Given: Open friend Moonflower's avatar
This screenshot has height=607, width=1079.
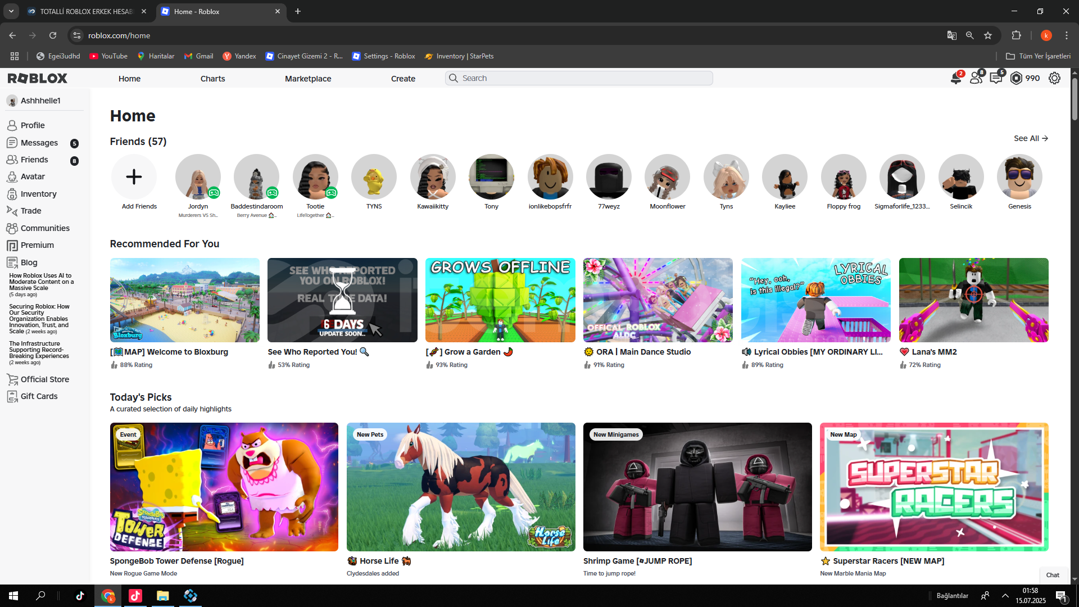Looking at the screenshot, I should pyautogui.click(x=668, y=177).
